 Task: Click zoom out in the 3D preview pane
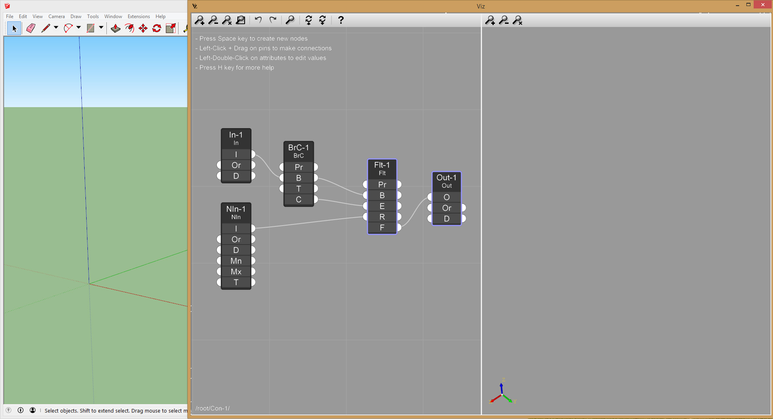[x=504, y=20]
